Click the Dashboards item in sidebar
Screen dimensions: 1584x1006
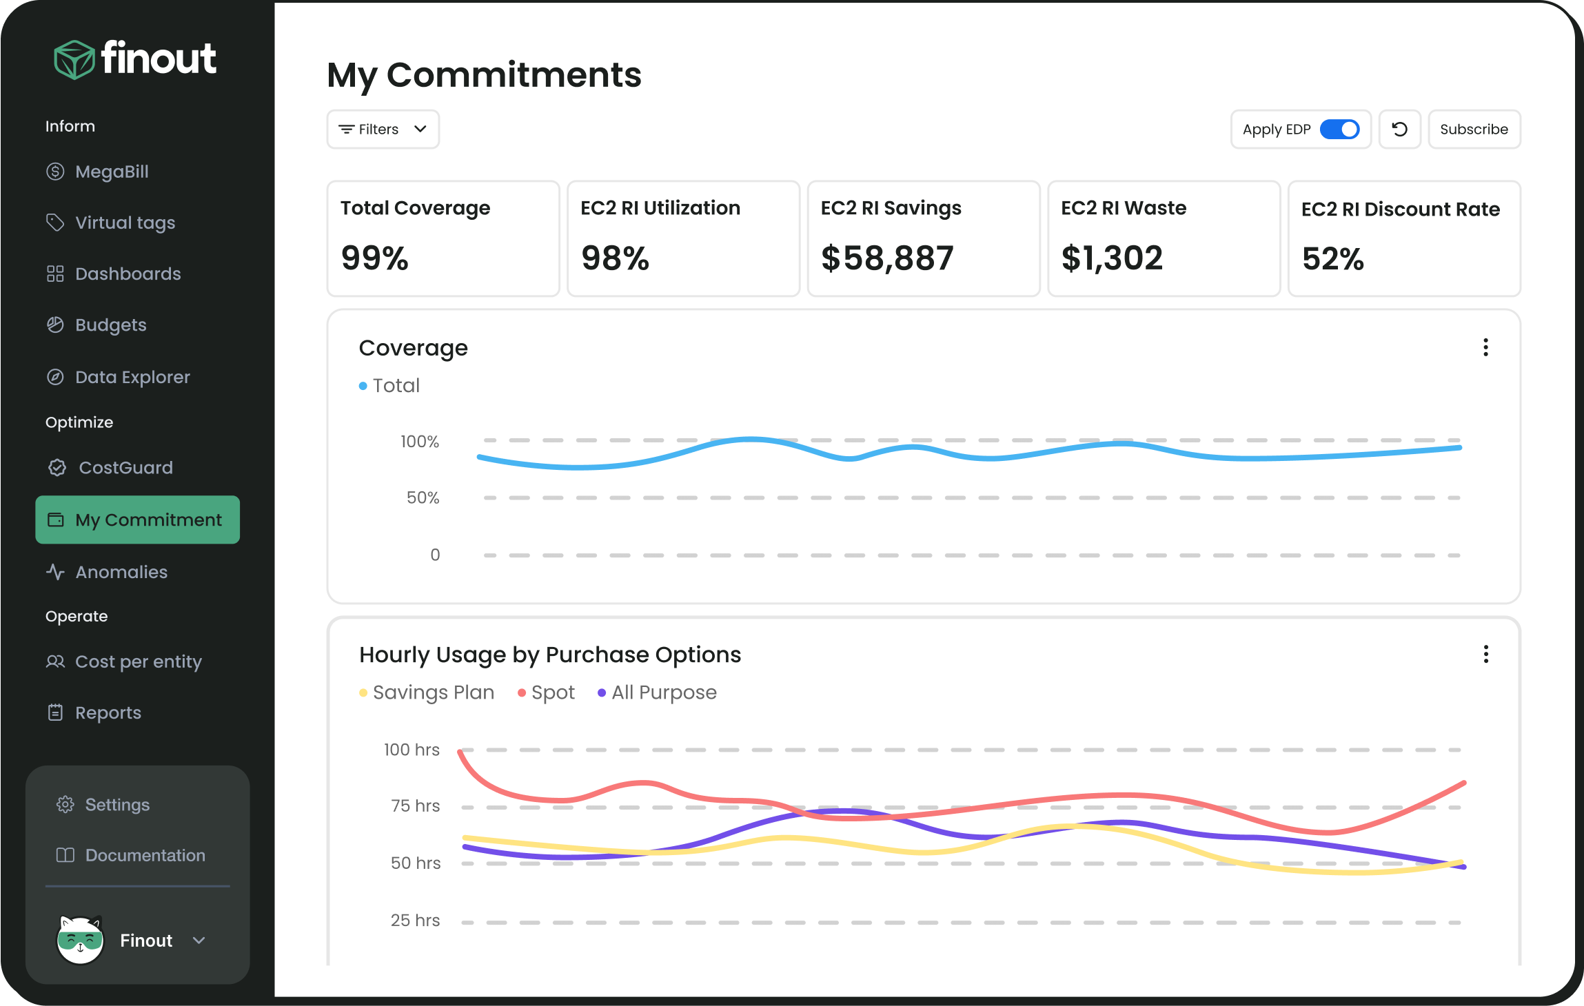[x=127, y=274]
